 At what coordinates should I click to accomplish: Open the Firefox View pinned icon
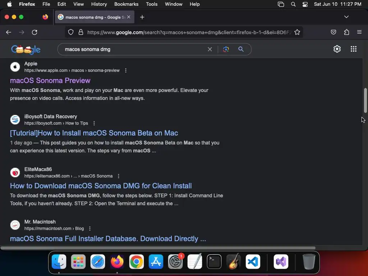point(45,17)
